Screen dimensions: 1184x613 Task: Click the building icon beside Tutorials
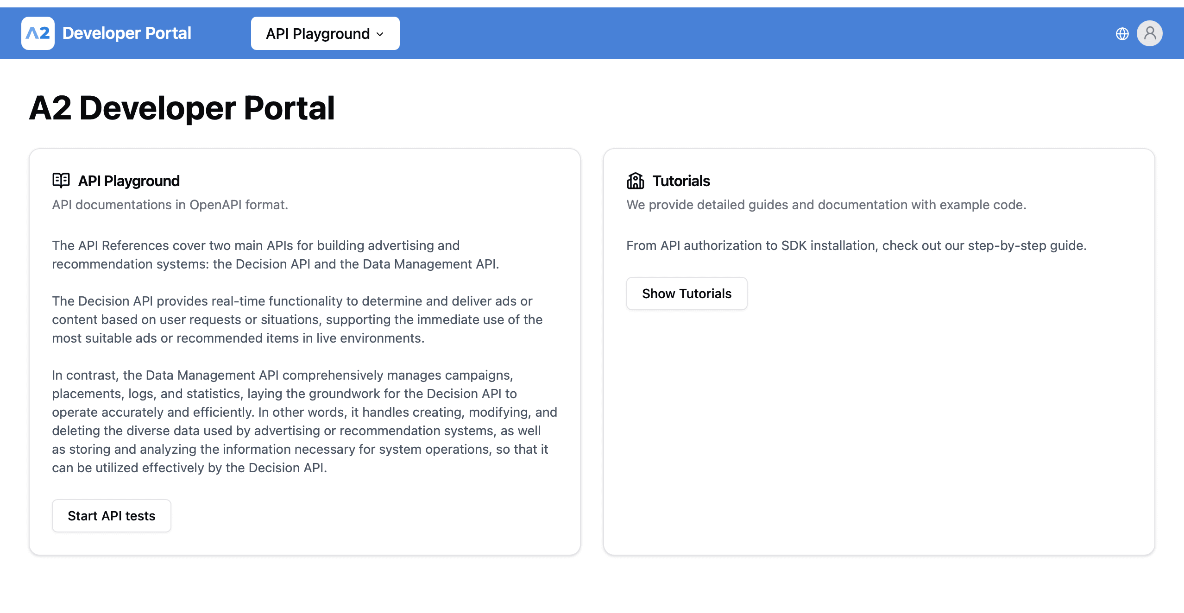(635, 181)
